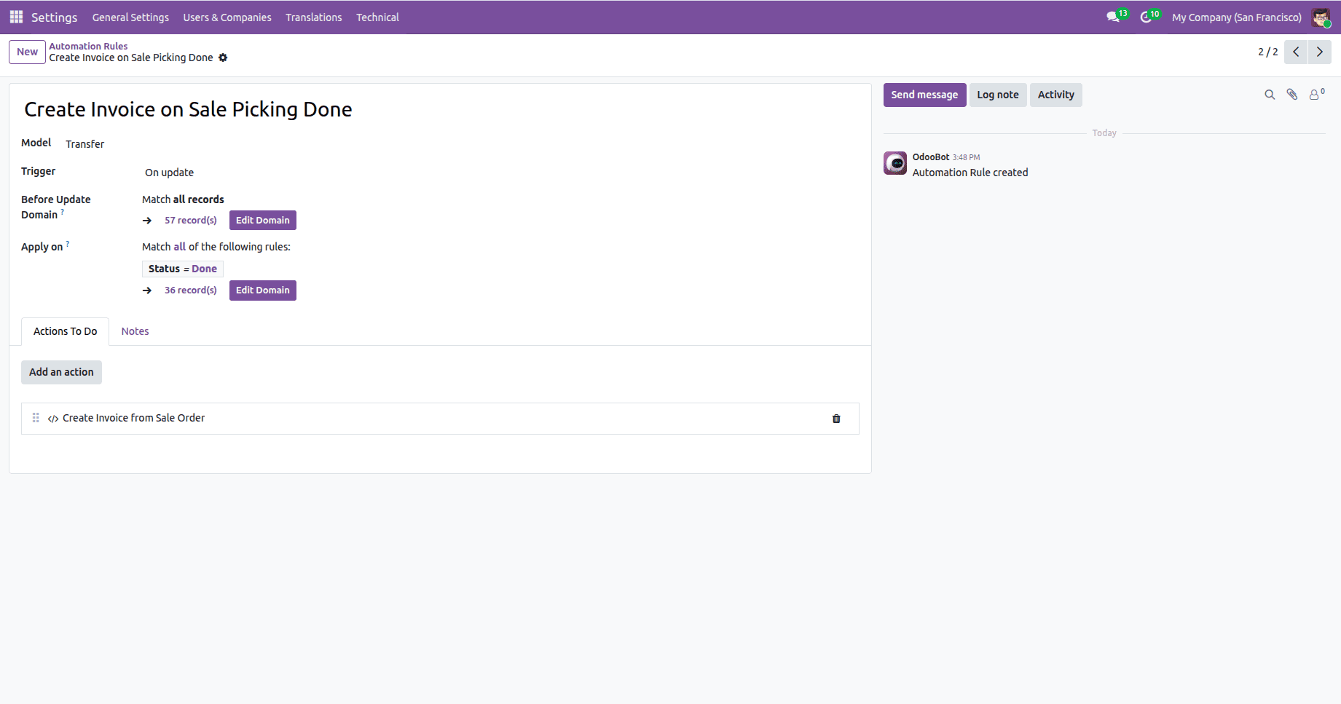Click the Match all records text
Viewport: 1341px width, 704px height.
pos(183,199)
